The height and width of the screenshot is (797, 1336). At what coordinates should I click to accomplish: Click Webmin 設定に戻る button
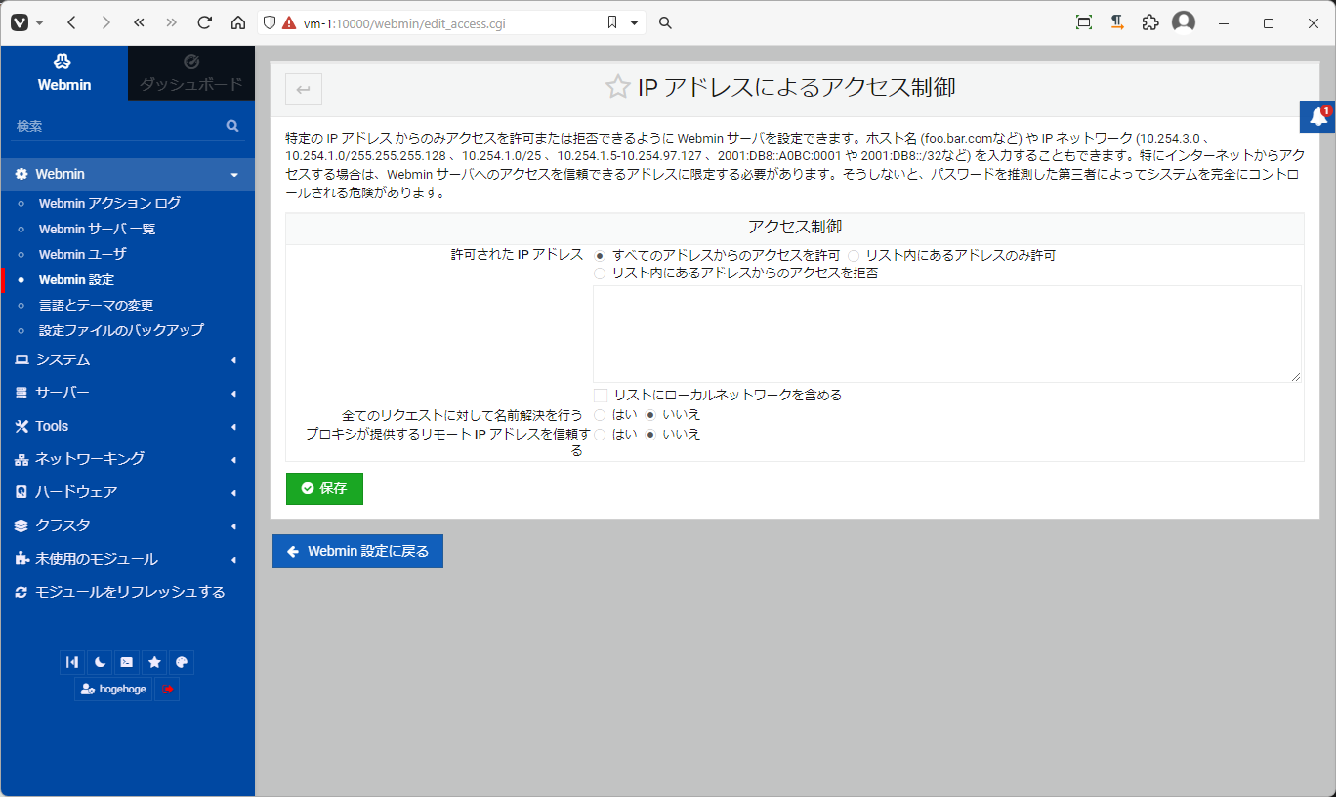357,551
